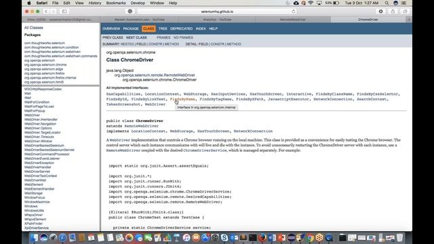This screenshot has height=244, width=434.
Task: Open the Trash in the Dock
Action: click(399, 238)
